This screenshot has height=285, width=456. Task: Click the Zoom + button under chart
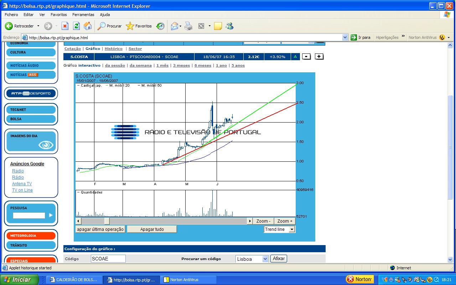[x=285, y=221]
